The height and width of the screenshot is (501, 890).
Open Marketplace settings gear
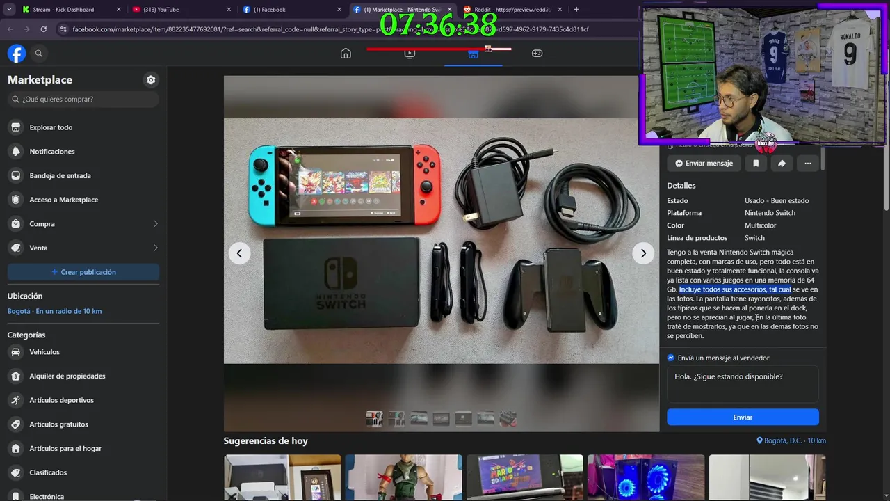pyautogui.click(x=151, y=80)
